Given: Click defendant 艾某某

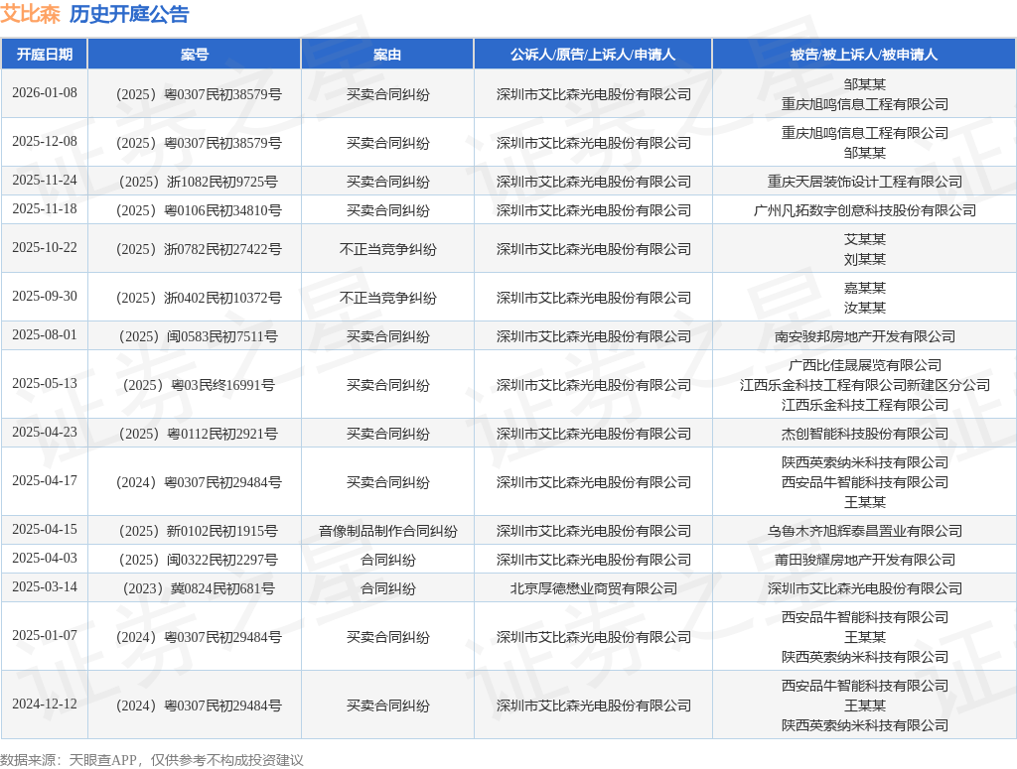Looking at the screenshot, I should (x=865, y=240).
